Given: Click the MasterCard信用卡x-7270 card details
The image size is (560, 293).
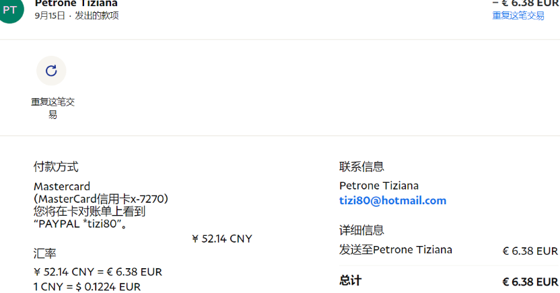Looking at the screenshot, I should coord(101,199).
